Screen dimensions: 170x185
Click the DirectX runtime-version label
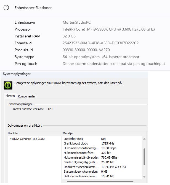click(28, 109)
